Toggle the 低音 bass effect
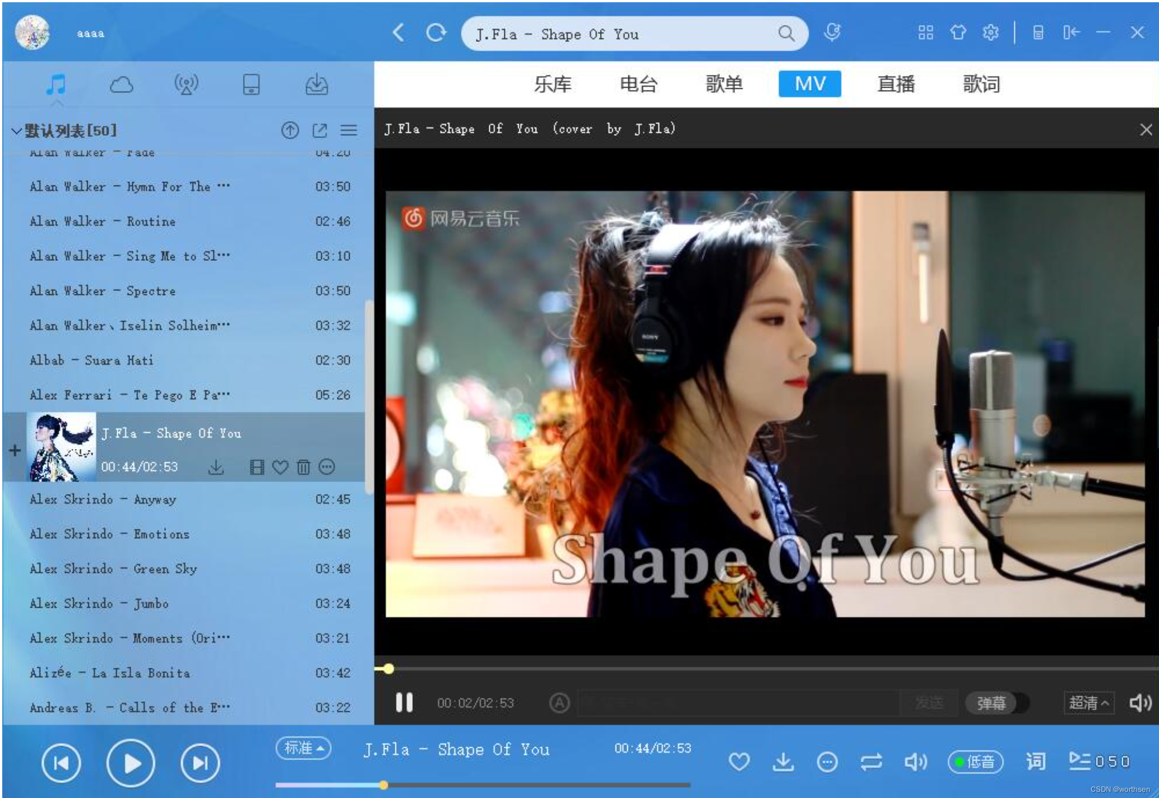 (x=975, y=762)
